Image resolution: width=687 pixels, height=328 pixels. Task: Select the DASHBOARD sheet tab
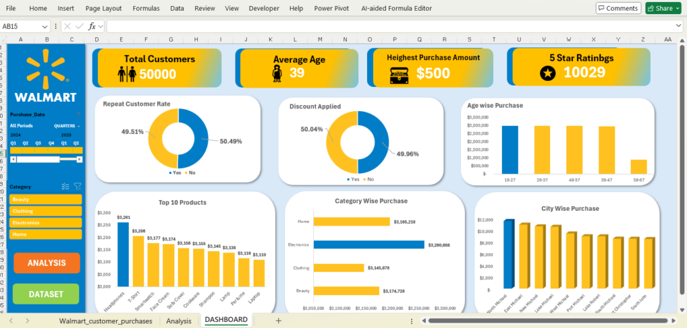226,320
